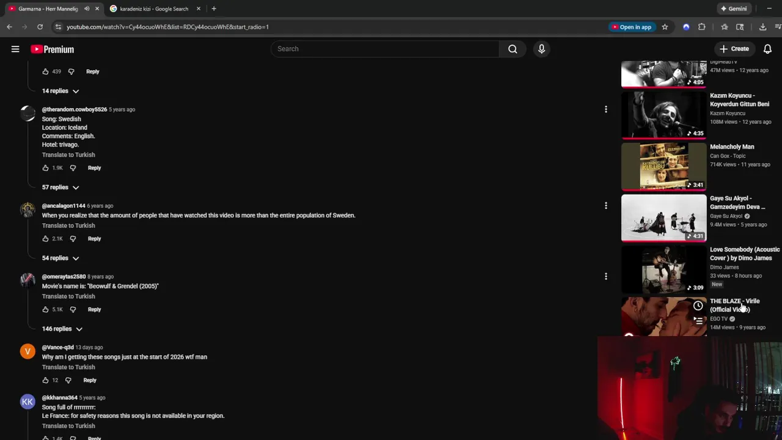Open the notifications bell

[x=767, y=49]
